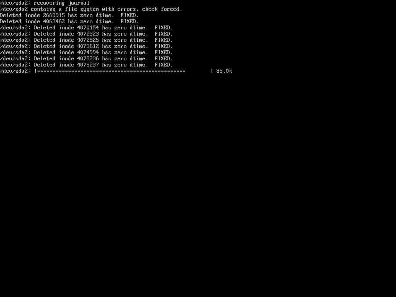The width and height of the screenshot is (396, 297).
Task: Click the 'check forced' message line
Action: click(x=91, y=9)
